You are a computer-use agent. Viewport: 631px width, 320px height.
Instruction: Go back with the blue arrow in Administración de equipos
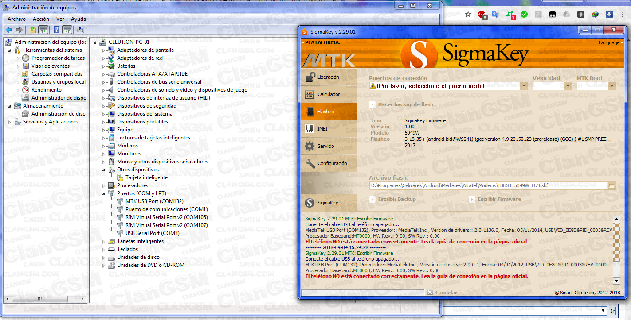pyautogui.click(x=9, y=30)
